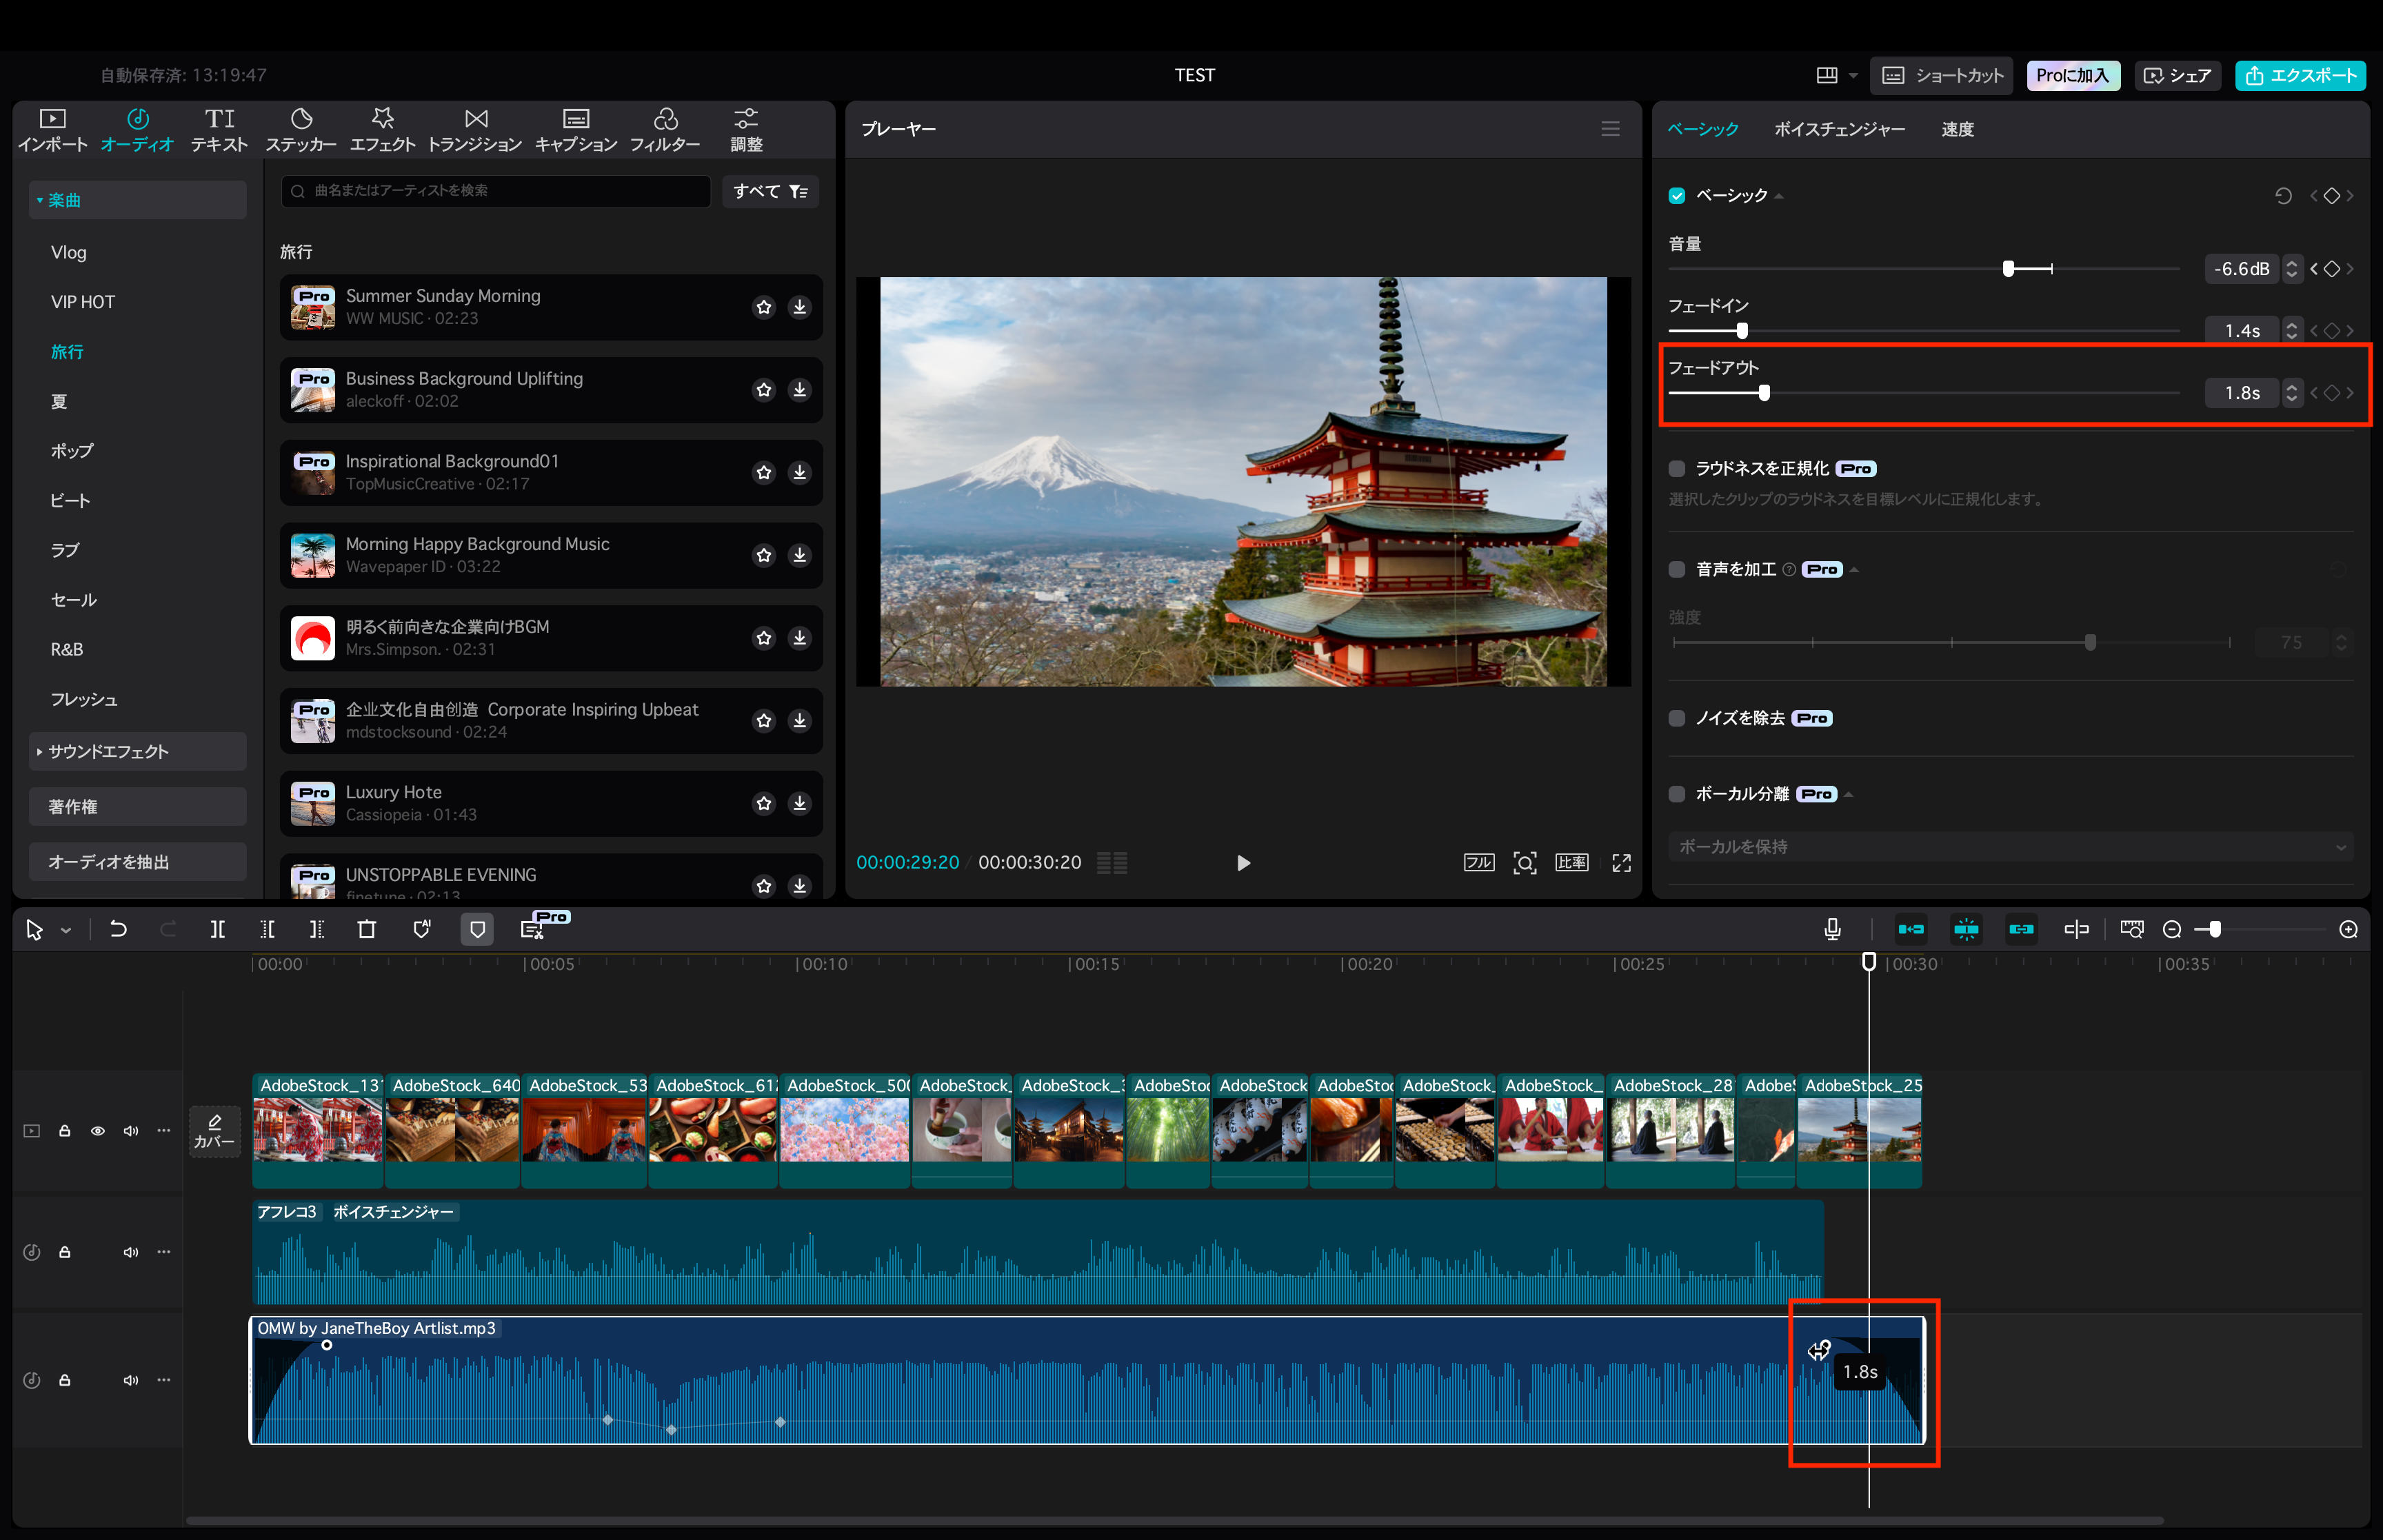The image size is (2383, 1540).
Task: Click the zoom in timeline icon
Action: 2348,929
